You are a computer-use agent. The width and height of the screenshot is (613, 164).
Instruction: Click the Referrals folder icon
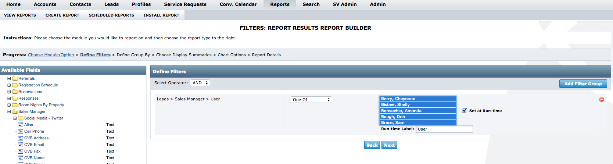[x=15, y=78]
